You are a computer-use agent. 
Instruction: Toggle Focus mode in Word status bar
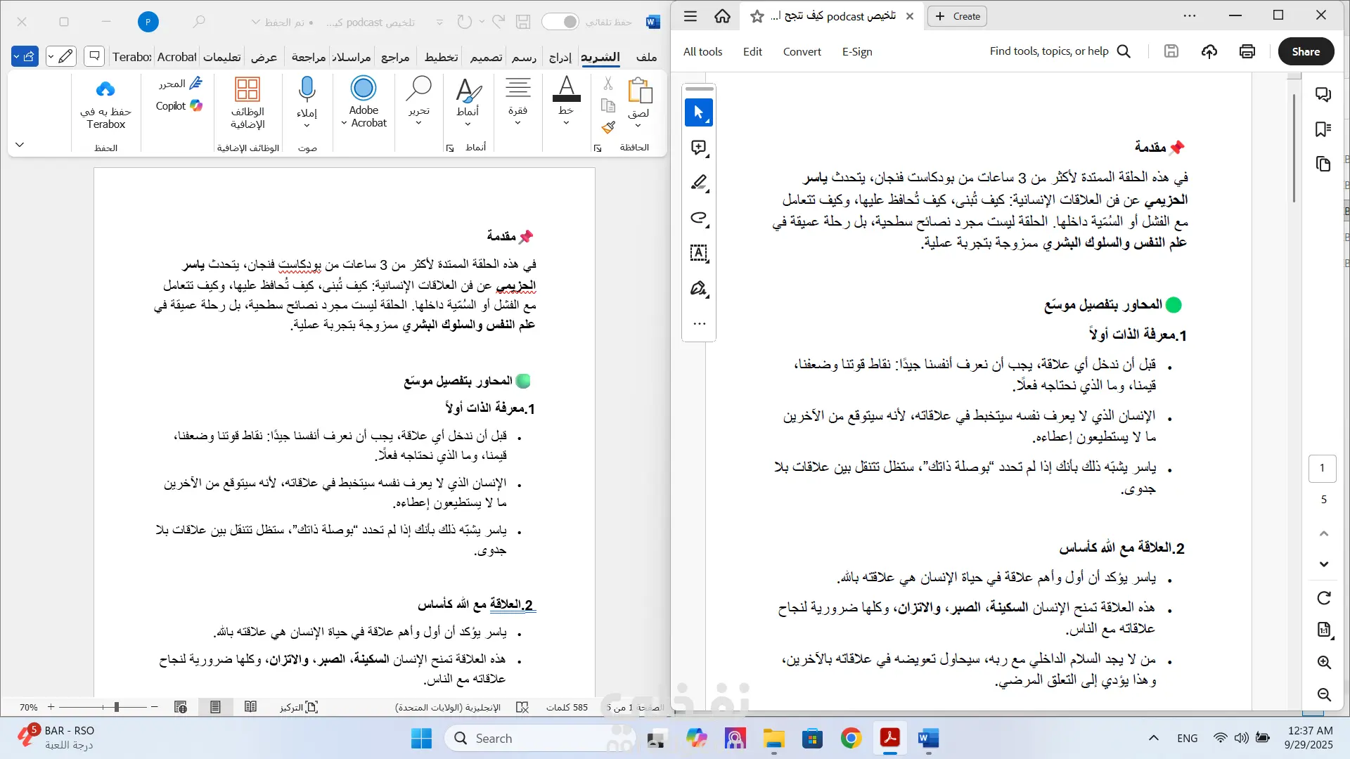299,707
